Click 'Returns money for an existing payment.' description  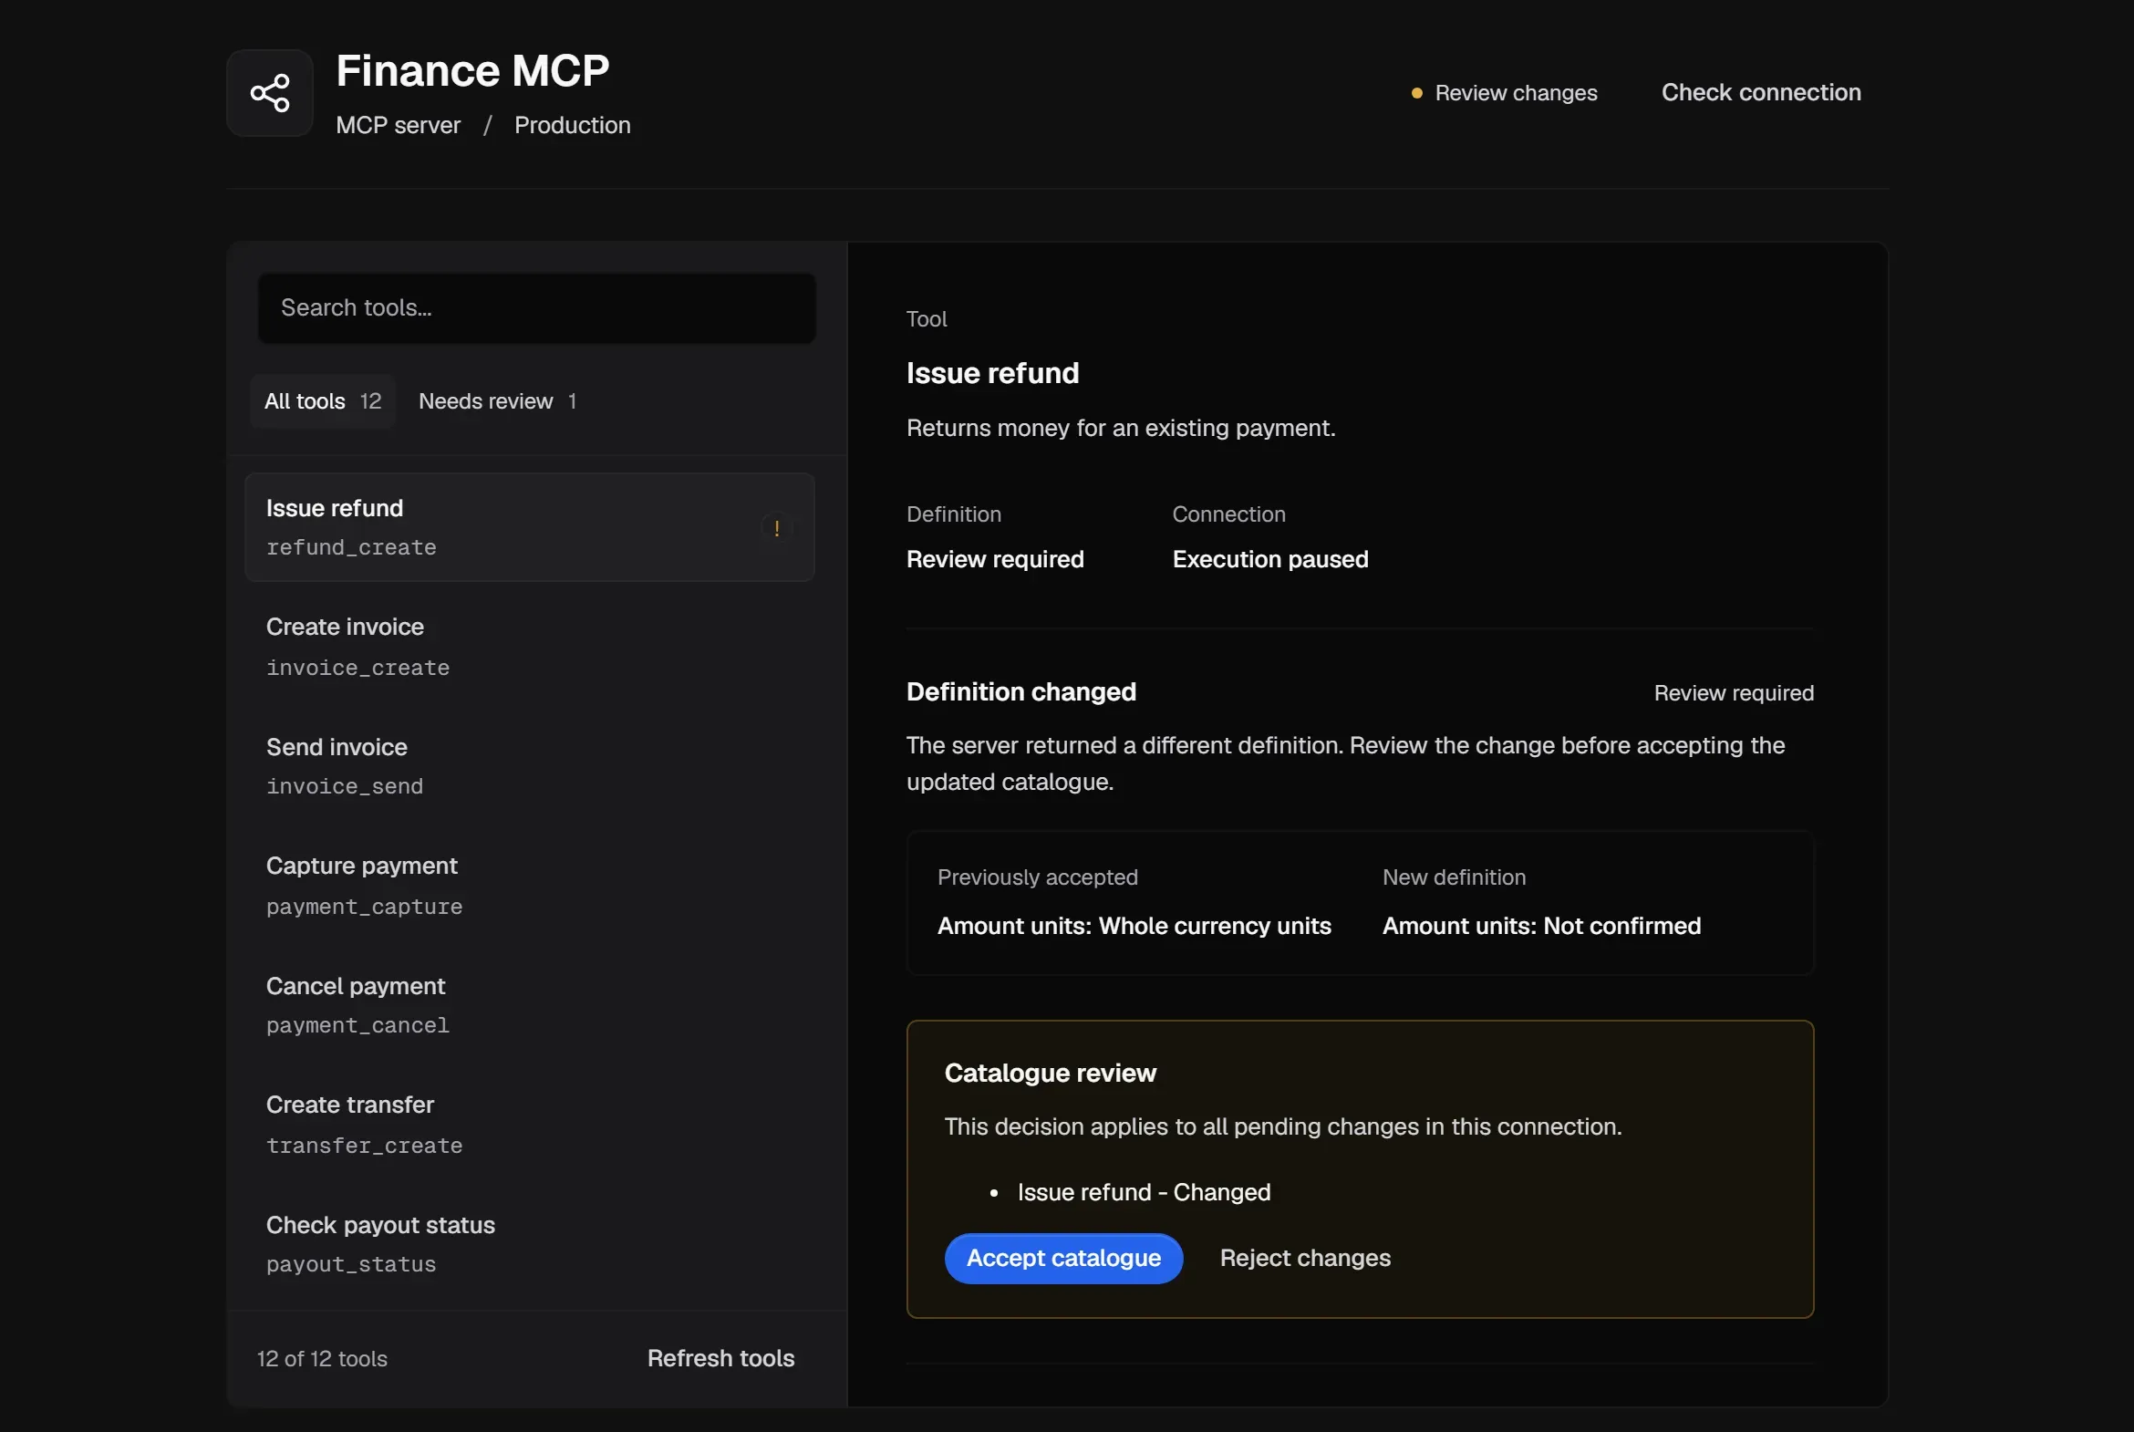pos(1121,428)
